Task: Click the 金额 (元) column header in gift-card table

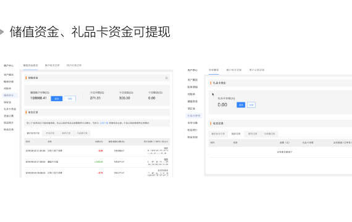Action: point(285,142)
